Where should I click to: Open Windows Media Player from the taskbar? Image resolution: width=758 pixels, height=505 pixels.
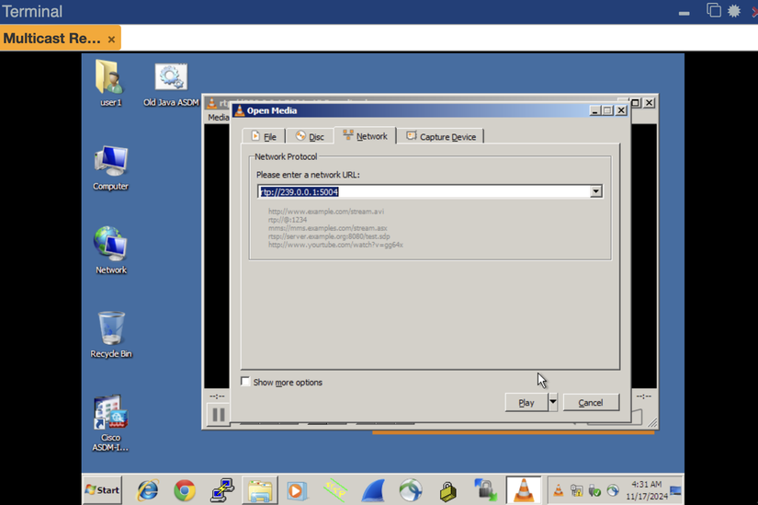coord(297,490)
